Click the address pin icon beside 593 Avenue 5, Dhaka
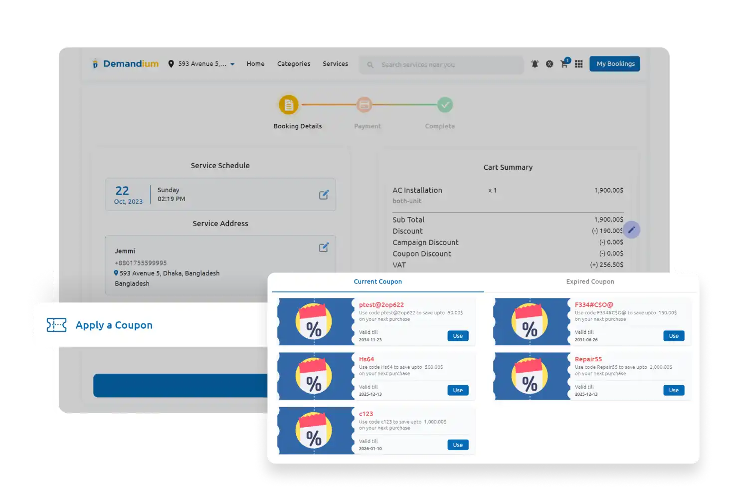The image size is (732, 495). tap(116, 273)
